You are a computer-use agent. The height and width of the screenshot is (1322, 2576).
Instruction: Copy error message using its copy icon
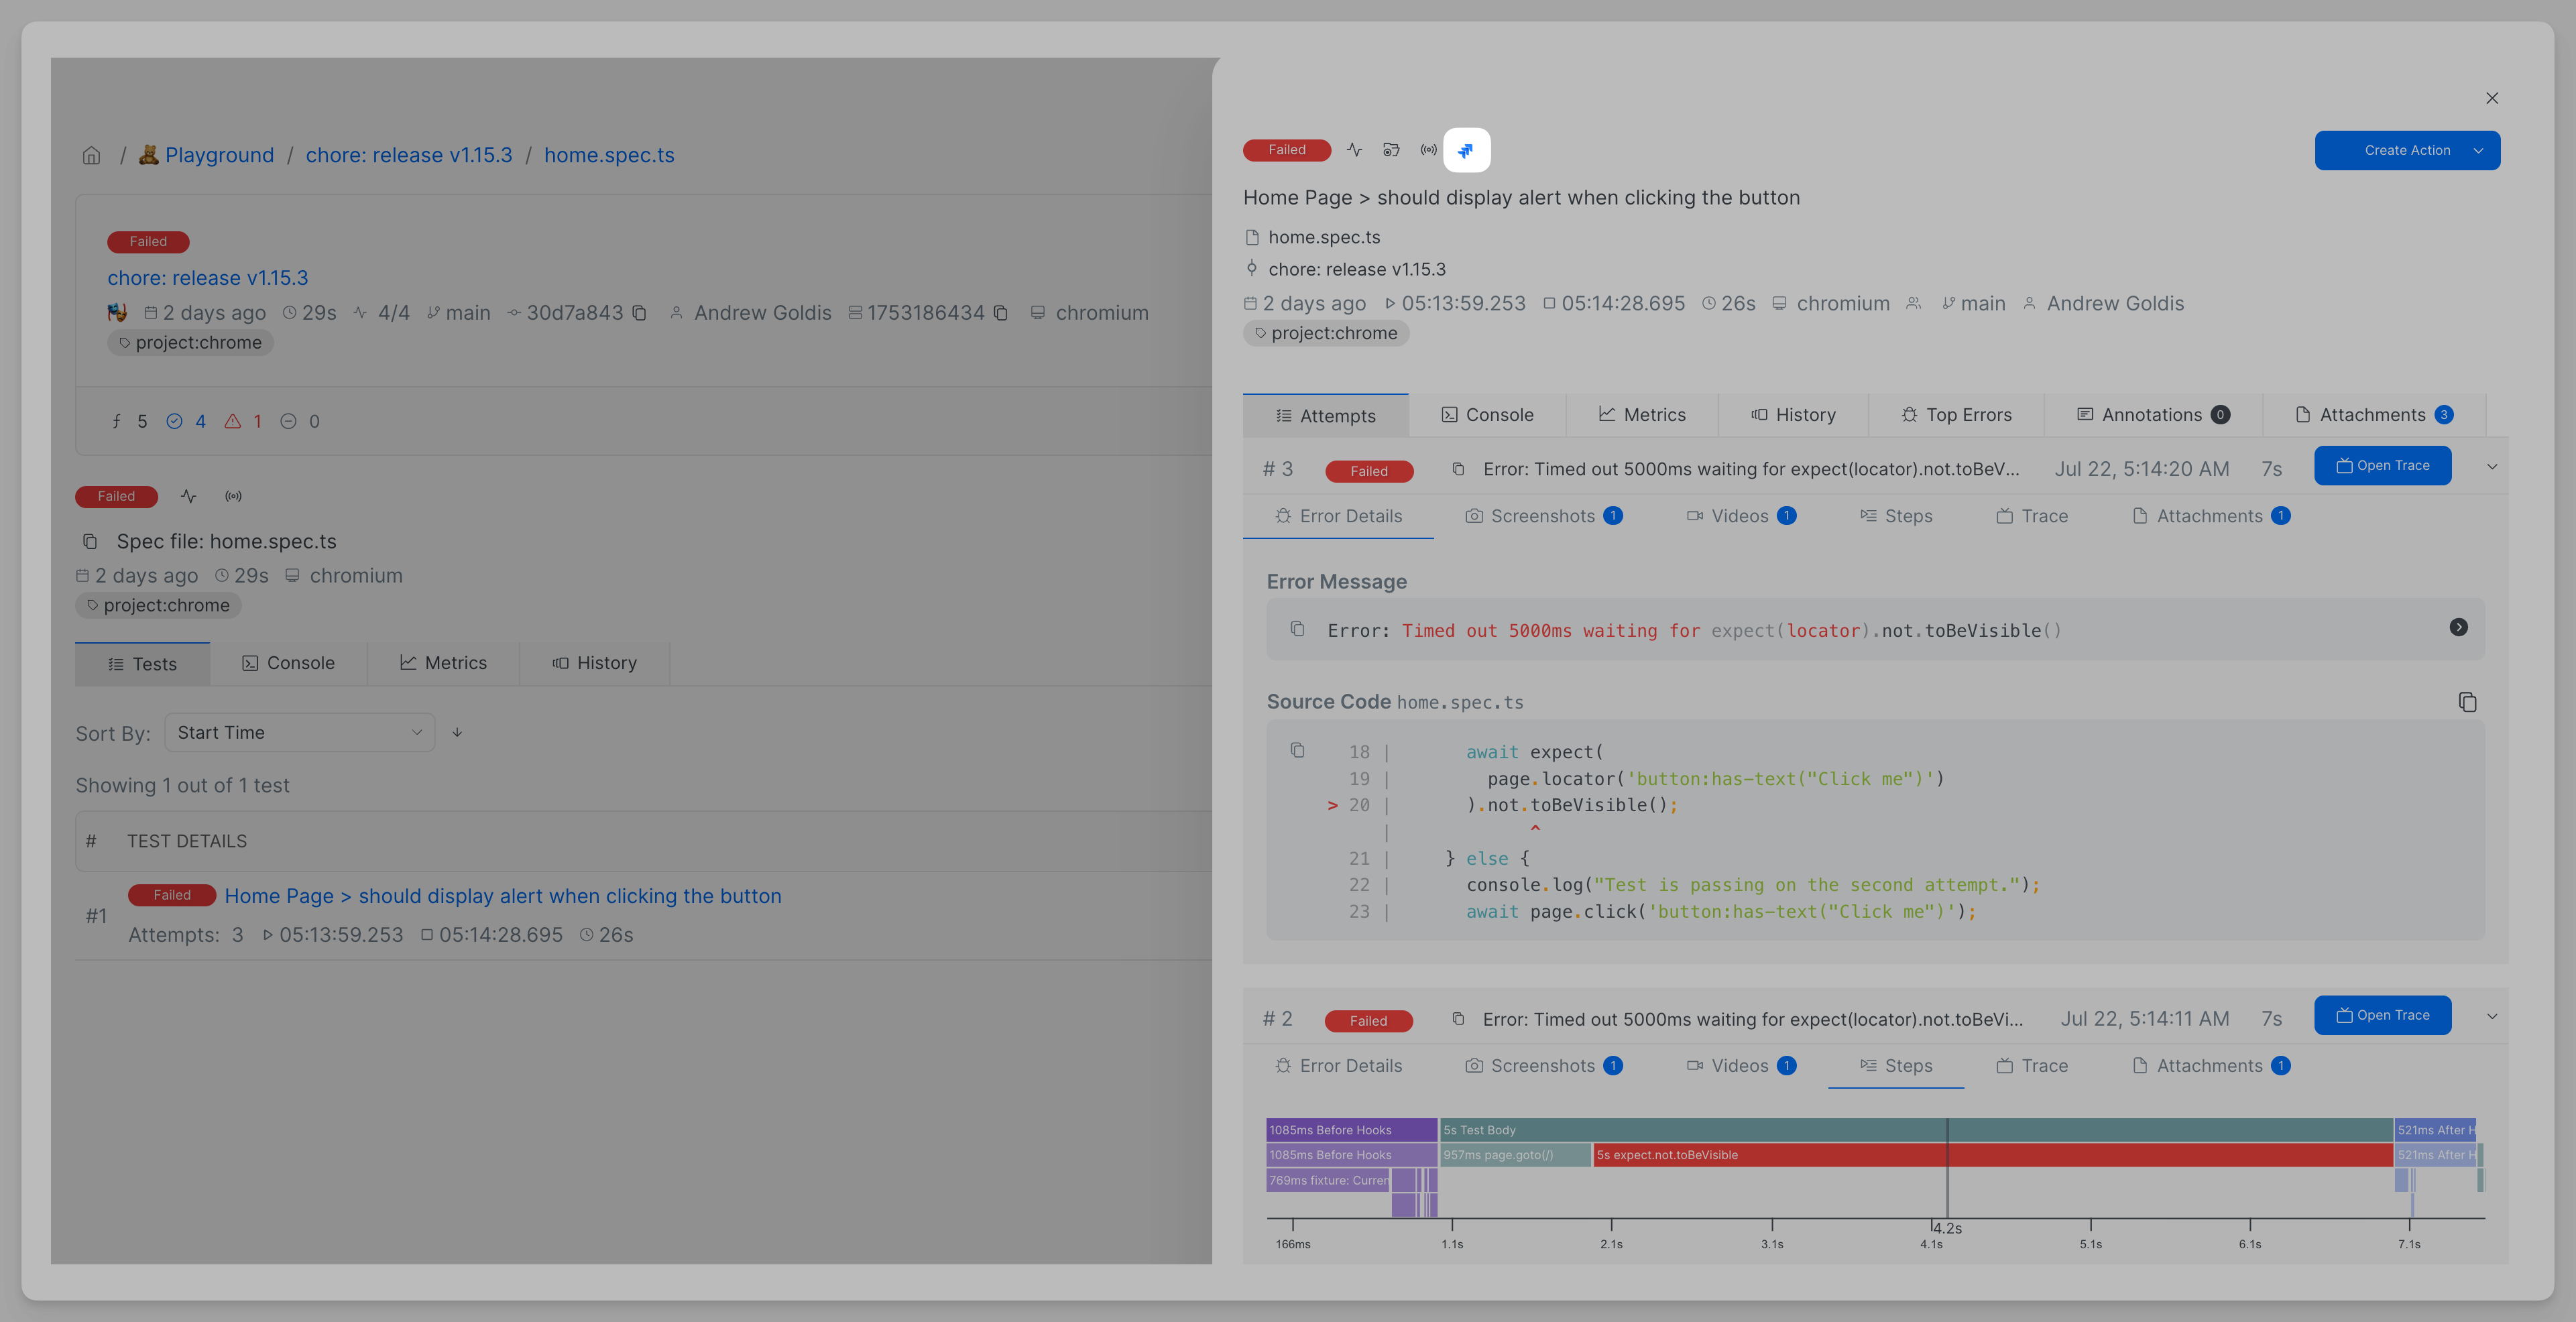point(1297,629)
